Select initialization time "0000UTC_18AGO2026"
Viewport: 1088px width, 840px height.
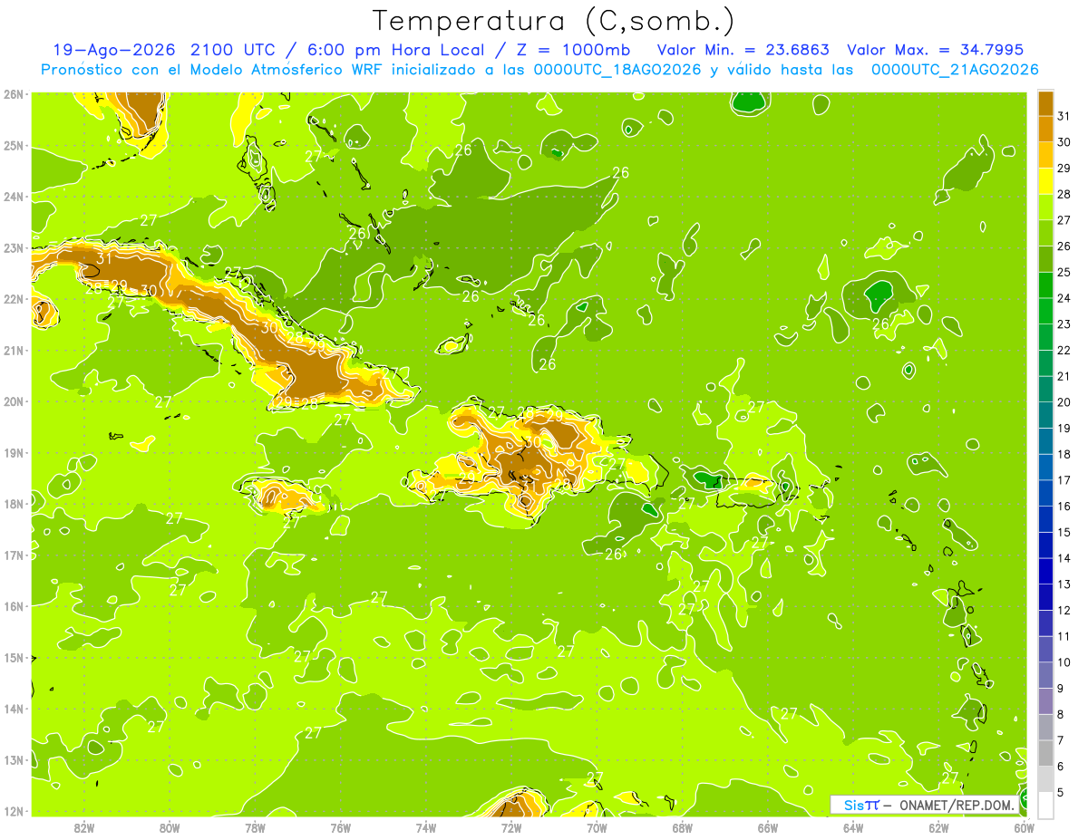(x=617, y=70)
